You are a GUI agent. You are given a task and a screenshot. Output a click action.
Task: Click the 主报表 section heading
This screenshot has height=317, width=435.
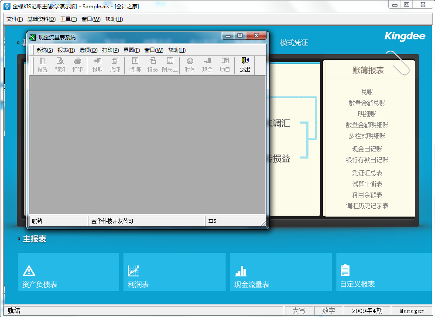34,239
